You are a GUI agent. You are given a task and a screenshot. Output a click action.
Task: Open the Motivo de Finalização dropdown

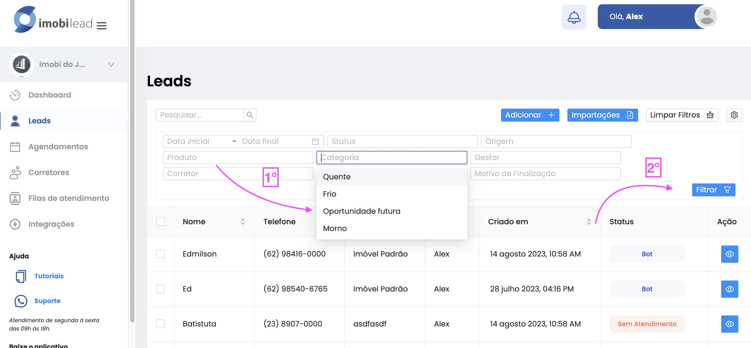coord(545,173)
